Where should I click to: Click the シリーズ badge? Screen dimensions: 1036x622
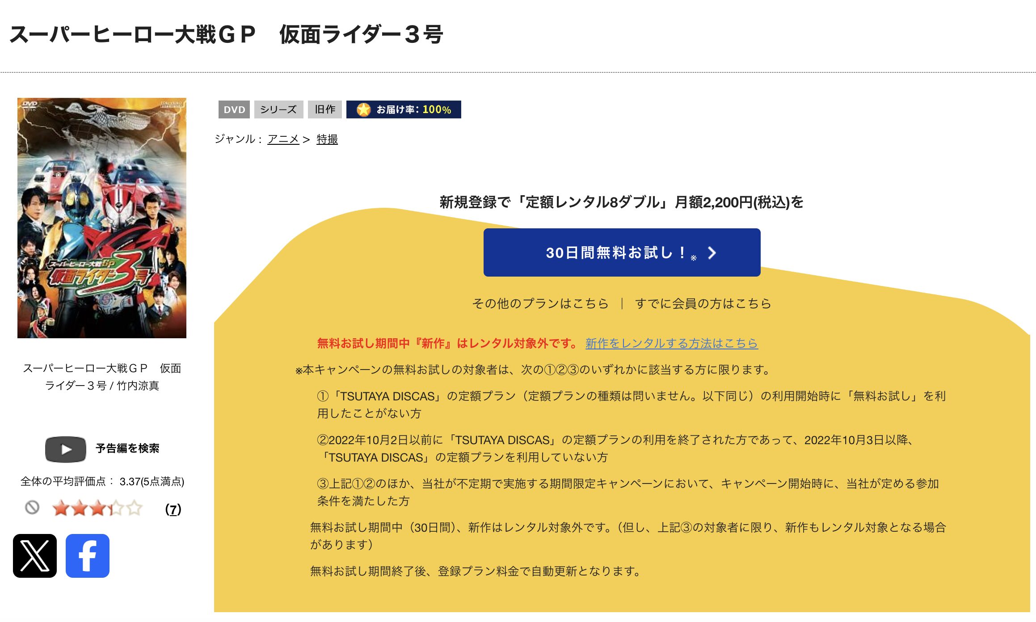[x=278, y=109]
